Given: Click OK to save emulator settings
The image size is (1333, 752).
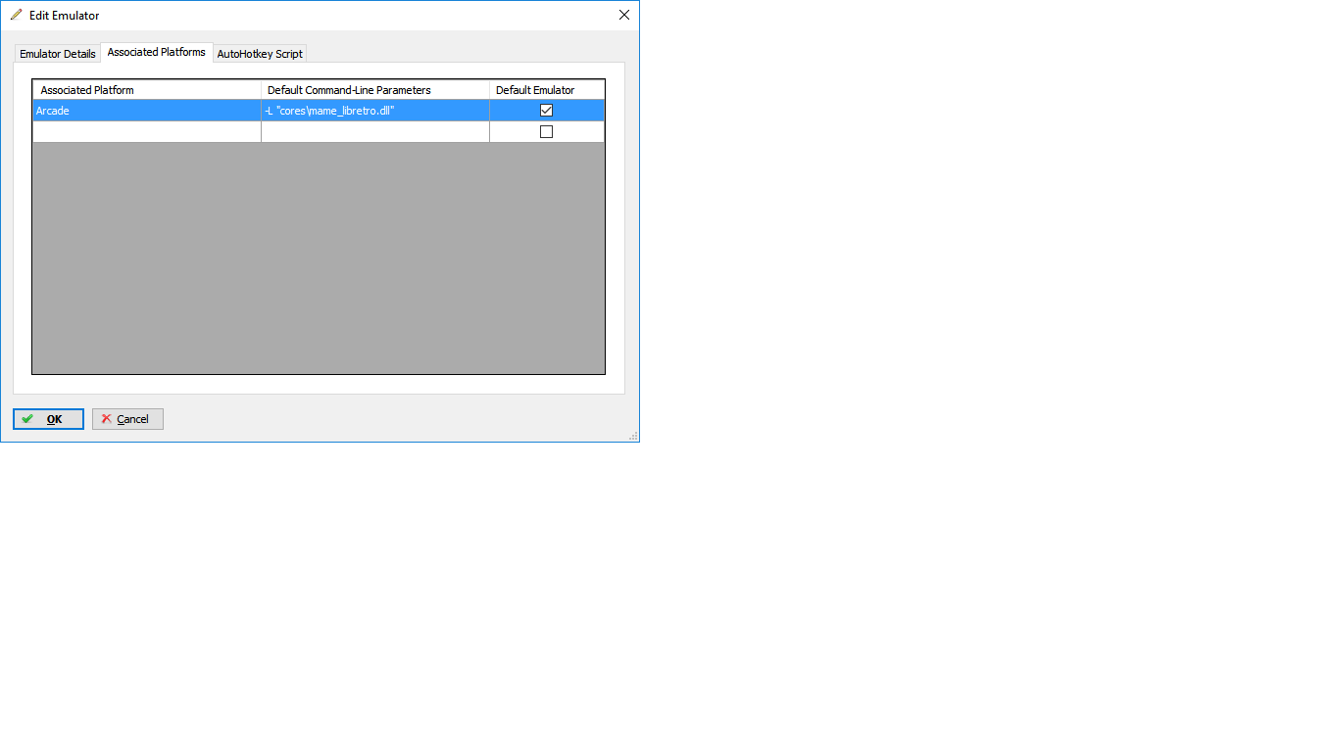Looking at the screenshot, I should pyautogui.click(x=48, y=419).
